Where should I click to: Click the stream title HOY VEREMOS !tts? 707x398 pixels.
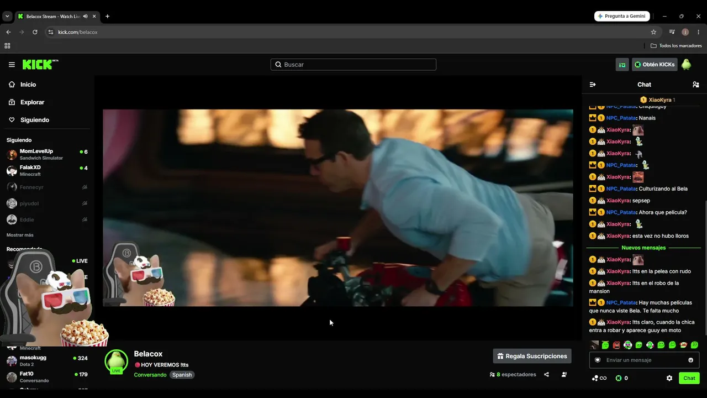(161, 365)
